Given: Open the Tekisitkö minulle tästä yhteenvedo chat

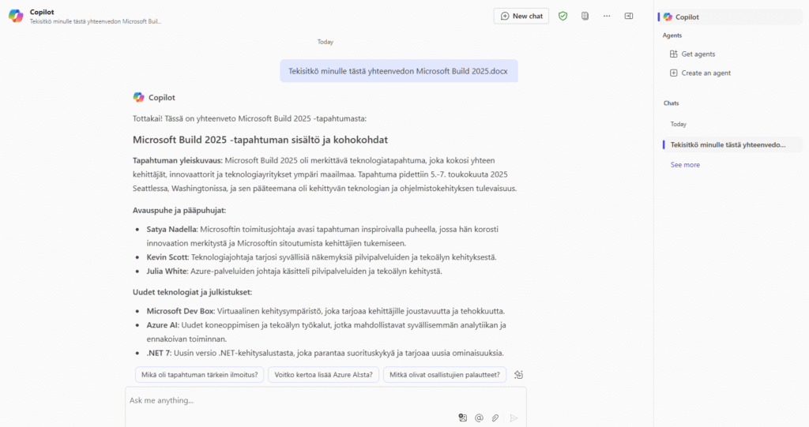Looking at the screenshot, I should (x=732, y=145).
